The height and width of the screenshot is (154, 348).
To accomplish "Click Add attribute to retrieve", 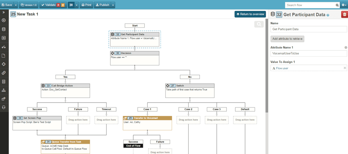I will click(x=287, y=39).
